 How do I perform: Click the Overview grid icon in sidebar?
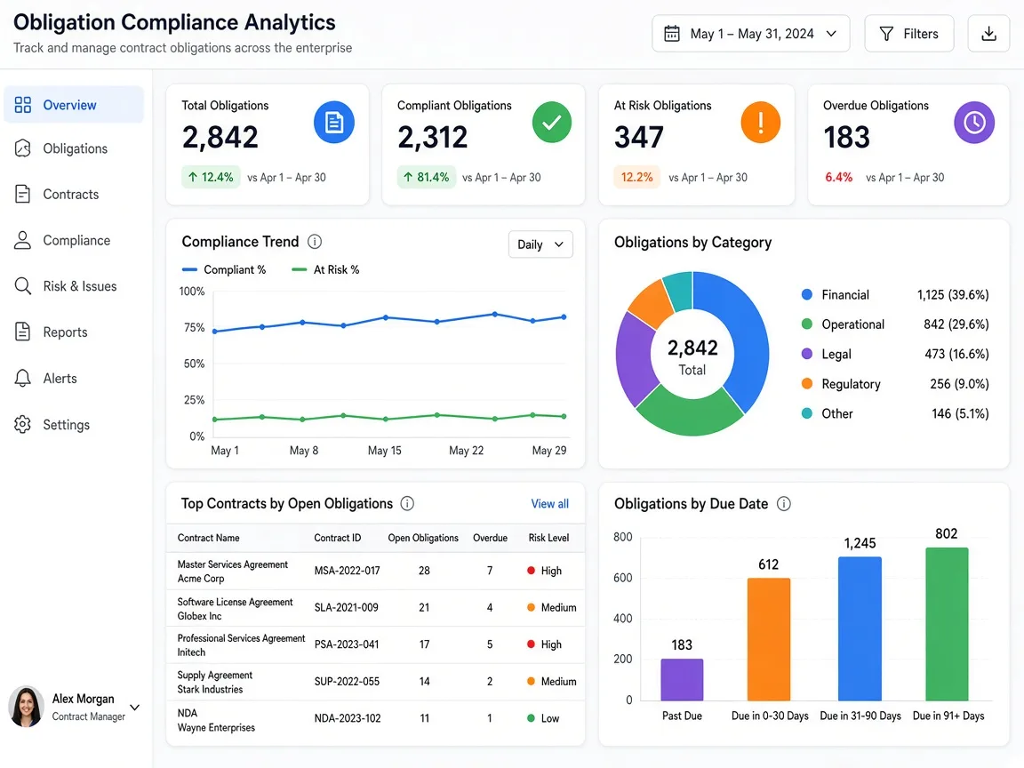point(23,105)
